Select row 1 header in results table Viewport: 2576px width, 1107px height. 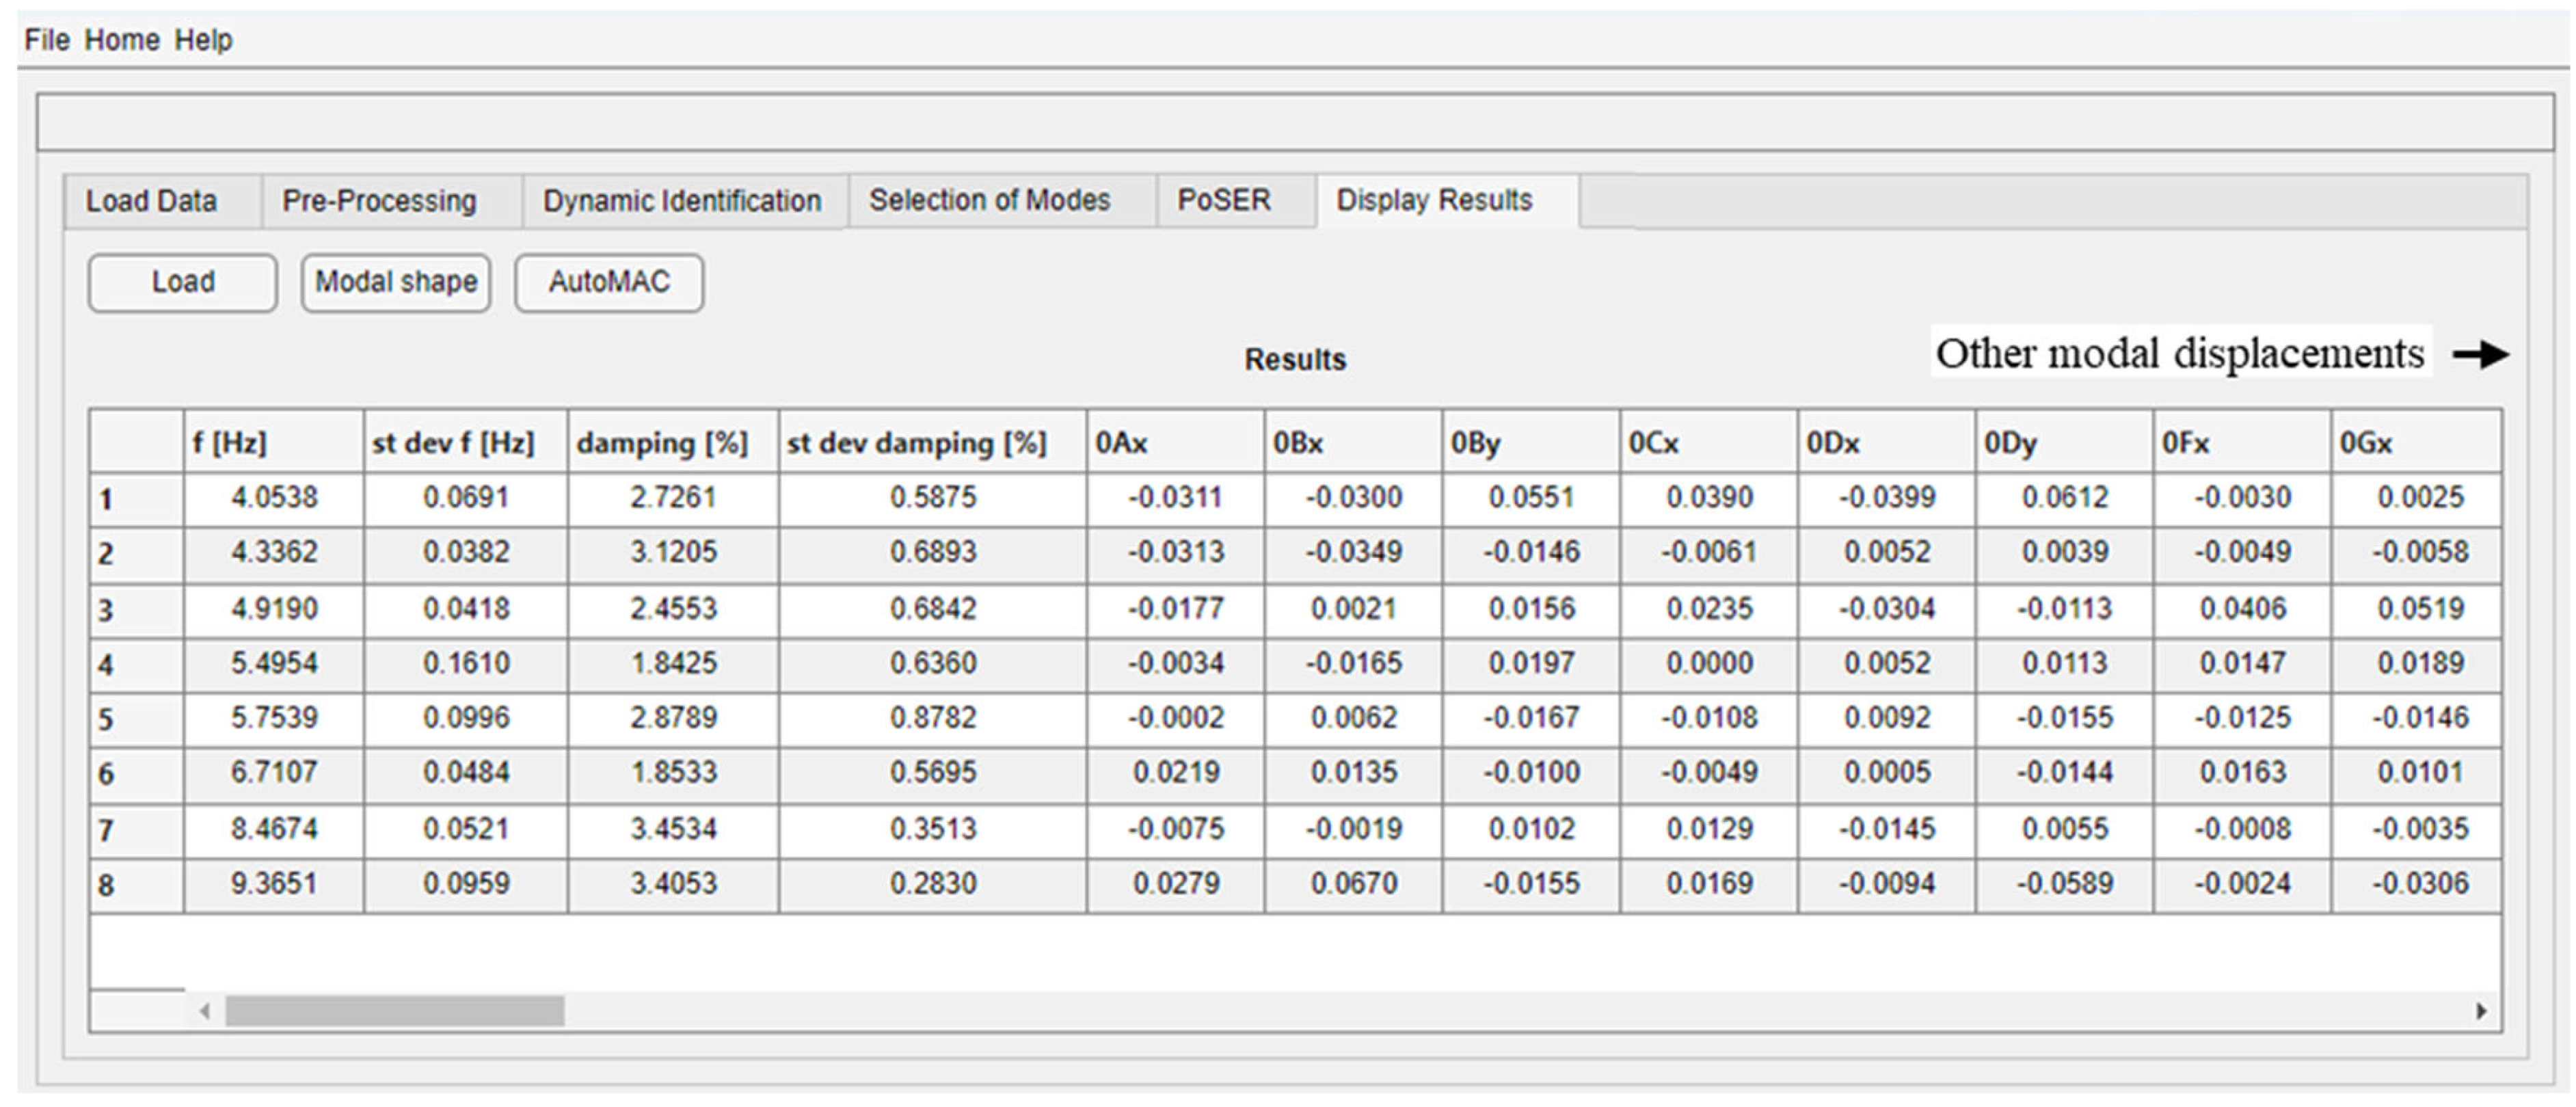[136, 499]
